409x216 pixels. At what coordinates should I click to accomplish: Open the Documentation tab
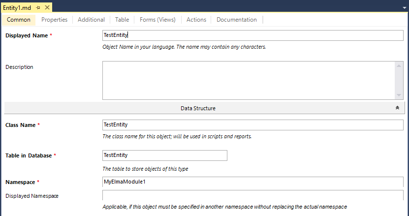point(237,20)
